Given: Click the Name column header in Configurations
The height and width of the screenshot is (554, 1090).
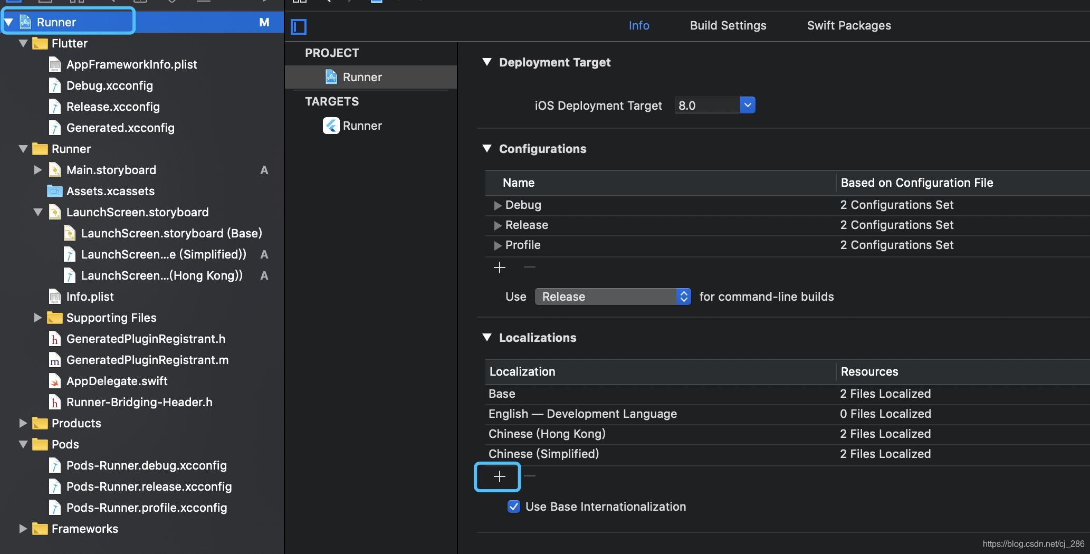Looking at the screenshot, I should (519, 183).
